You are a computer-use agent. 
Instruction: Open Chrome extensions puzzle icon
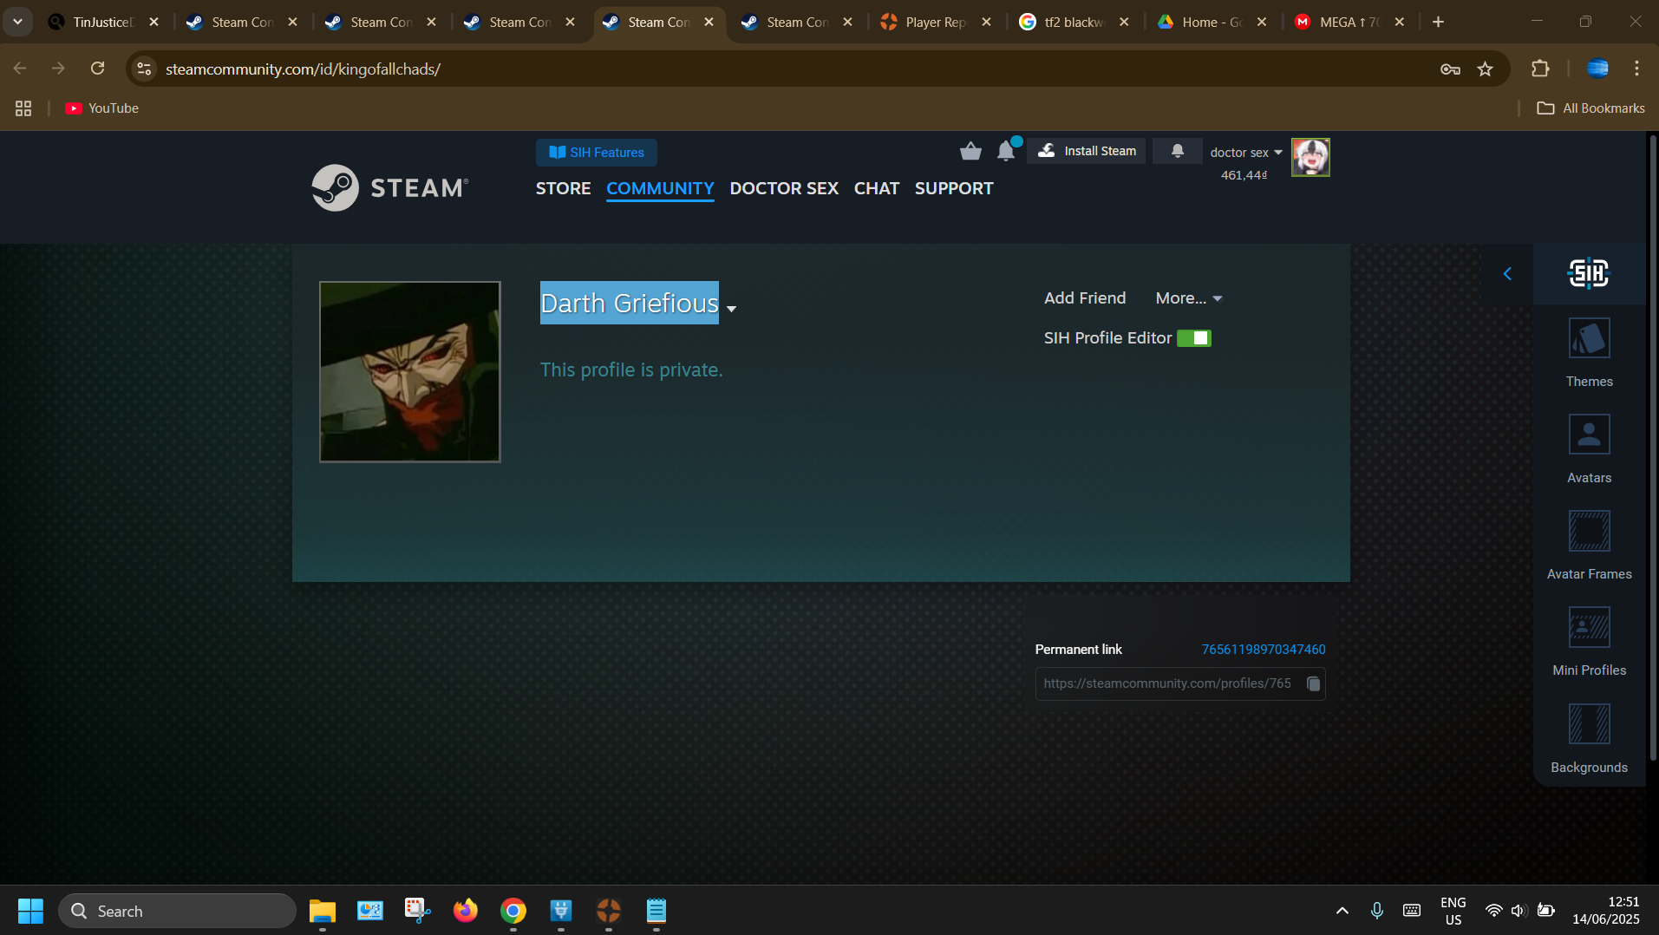click(1540, 69)
